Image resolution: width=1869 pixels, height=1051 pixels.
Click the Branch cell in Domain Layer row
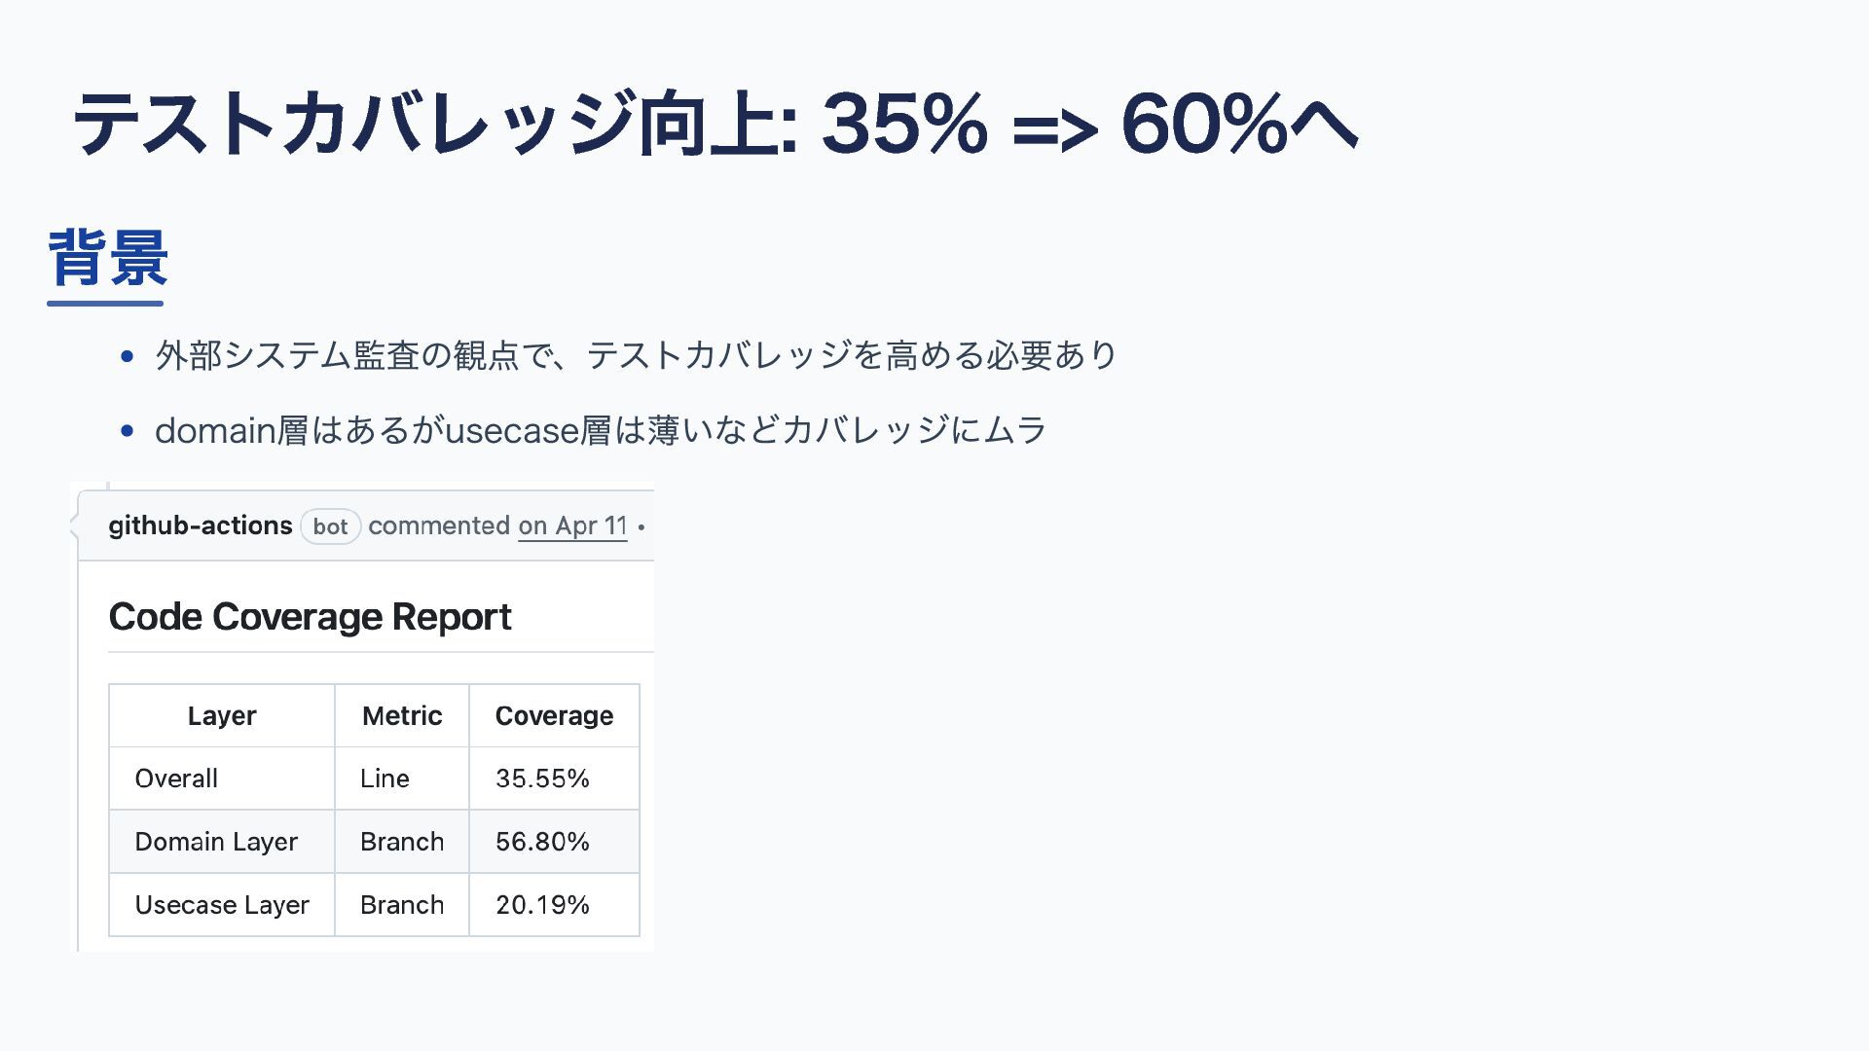pos(402,842)
